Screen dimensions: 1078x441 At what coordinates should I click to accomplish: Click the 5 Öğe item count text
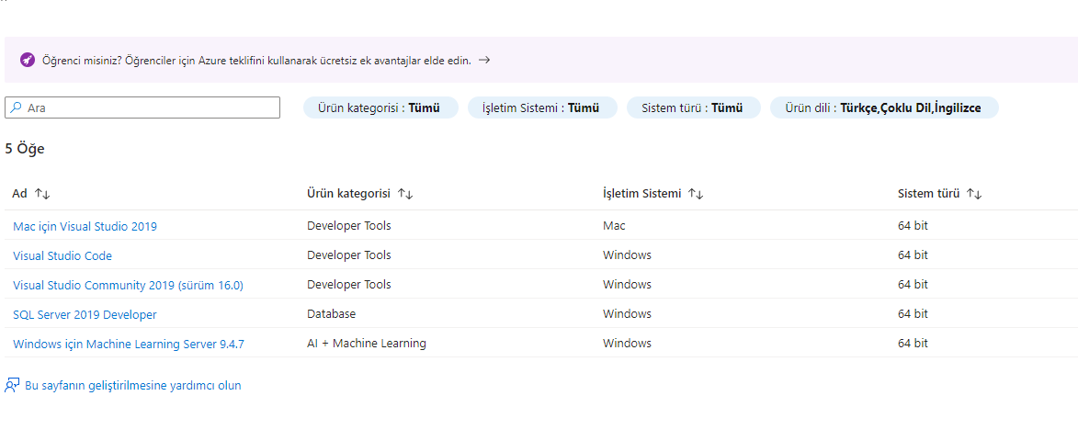[25, 148]
